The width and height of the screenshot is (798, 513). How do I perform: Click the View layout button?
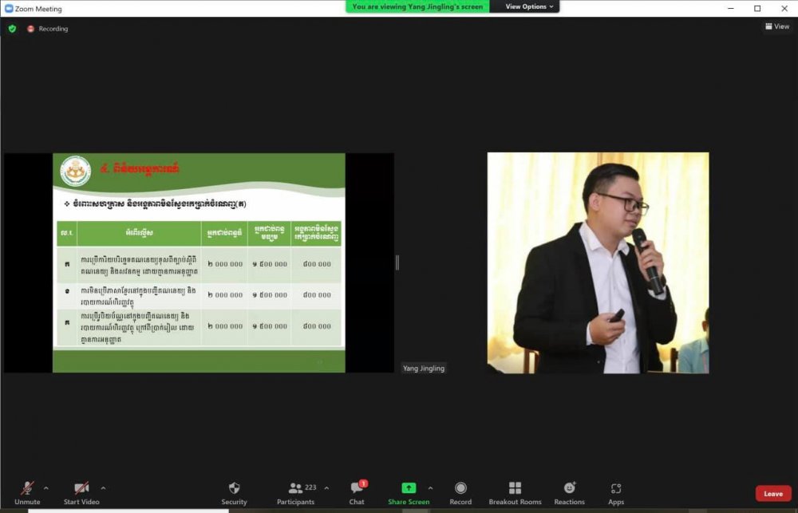(x=777, y=26)
